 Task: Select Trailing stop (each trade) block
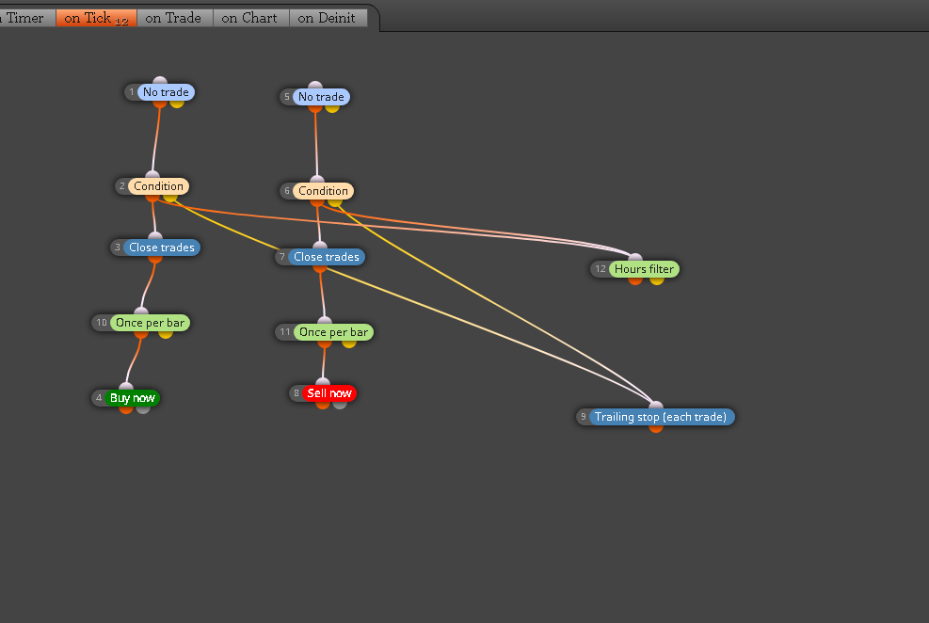(661, 417)
